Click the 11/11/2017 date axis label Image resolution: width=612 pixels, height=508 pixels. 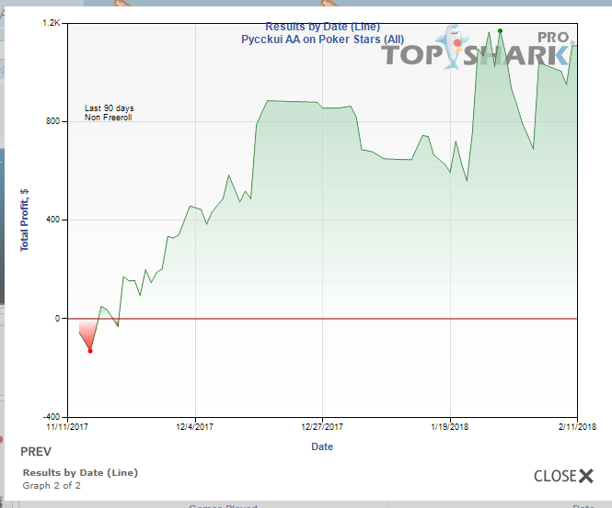click(x=67, y=426)
